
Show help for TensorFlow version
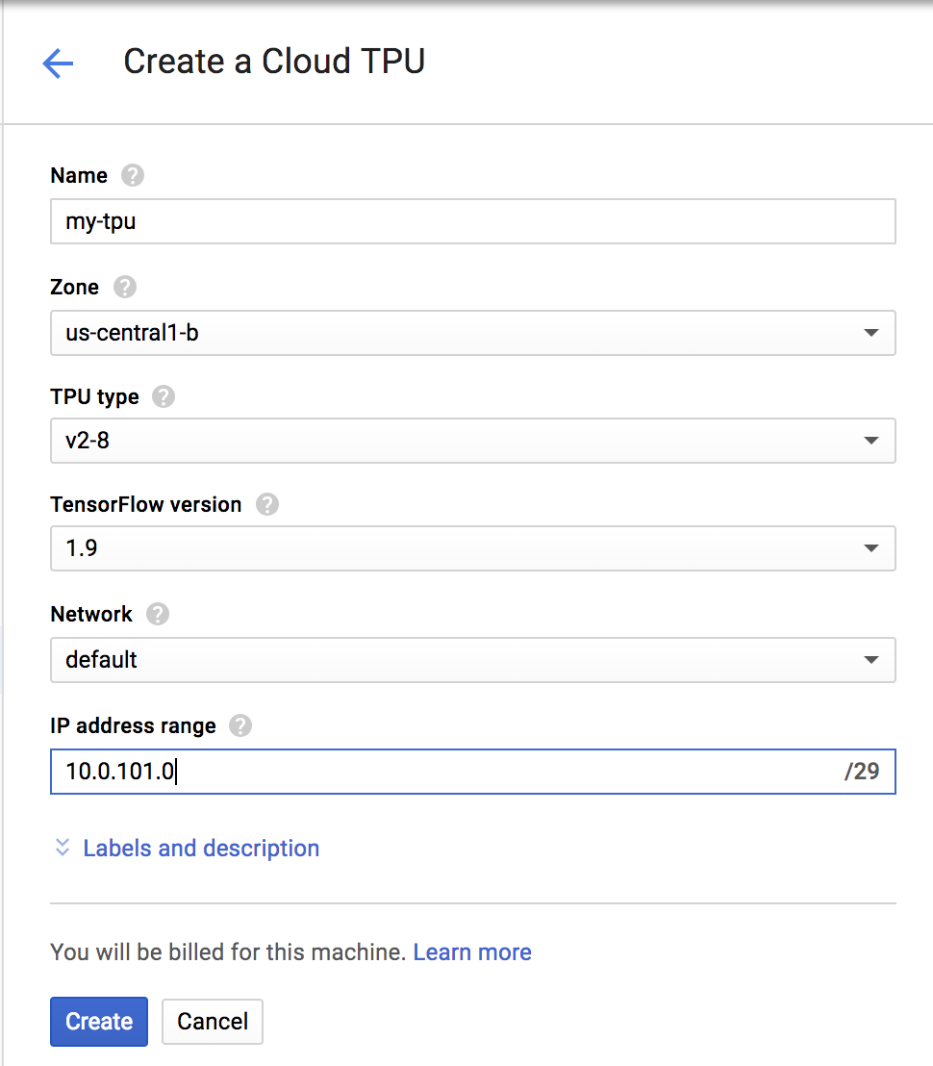[267, 504]
